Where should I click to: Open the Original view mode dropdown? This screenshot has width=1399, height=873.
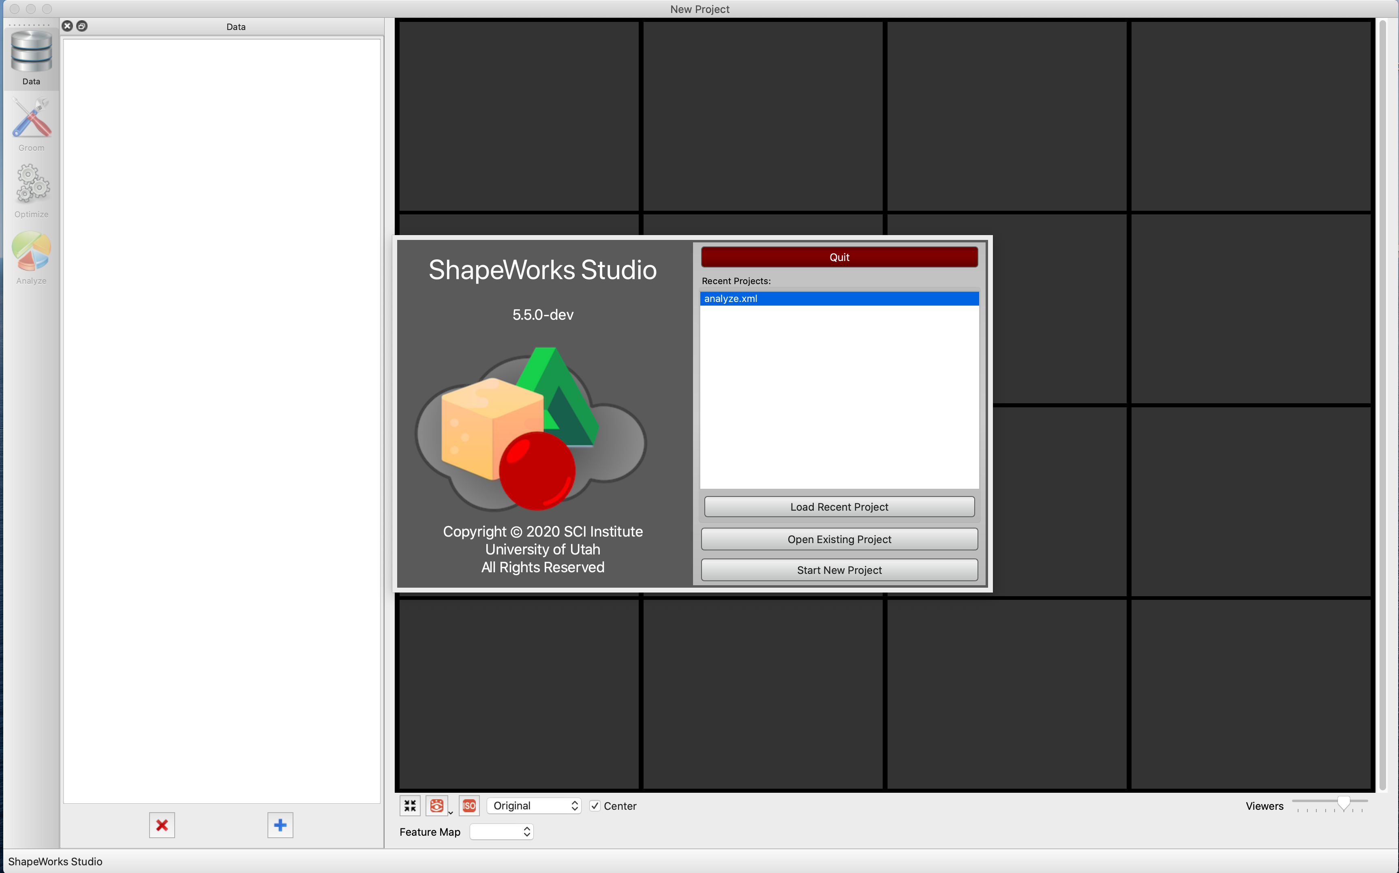(x=534, y=805)
